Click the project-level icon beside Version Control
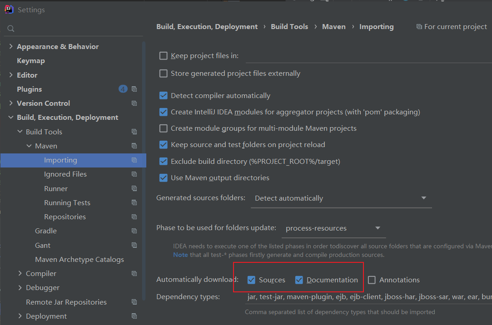Screen dimensions: 492x325 (x=134, y=103)
